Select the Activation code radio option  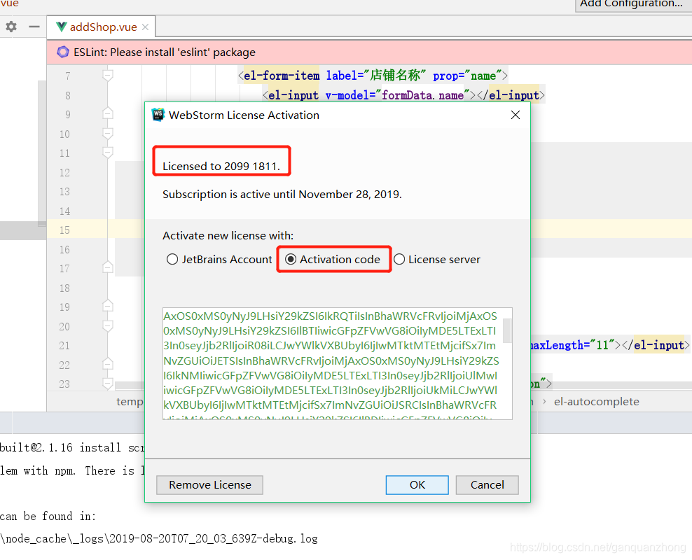coord(333,259)
